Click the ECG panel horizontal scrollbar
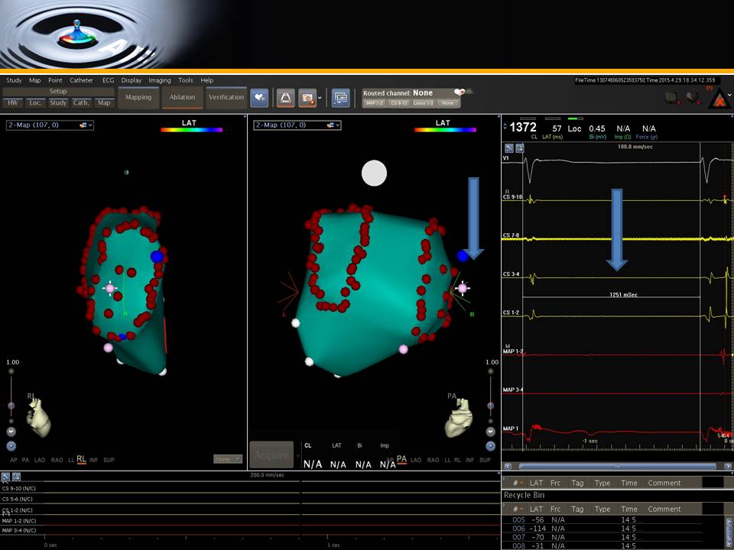The image size is (734, 550). tap(616, 466)
